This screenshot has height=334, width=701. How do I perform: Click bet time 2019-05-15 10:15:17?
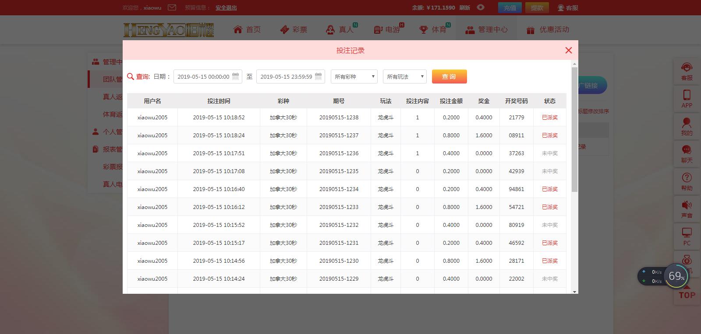(x=219, y=243)
